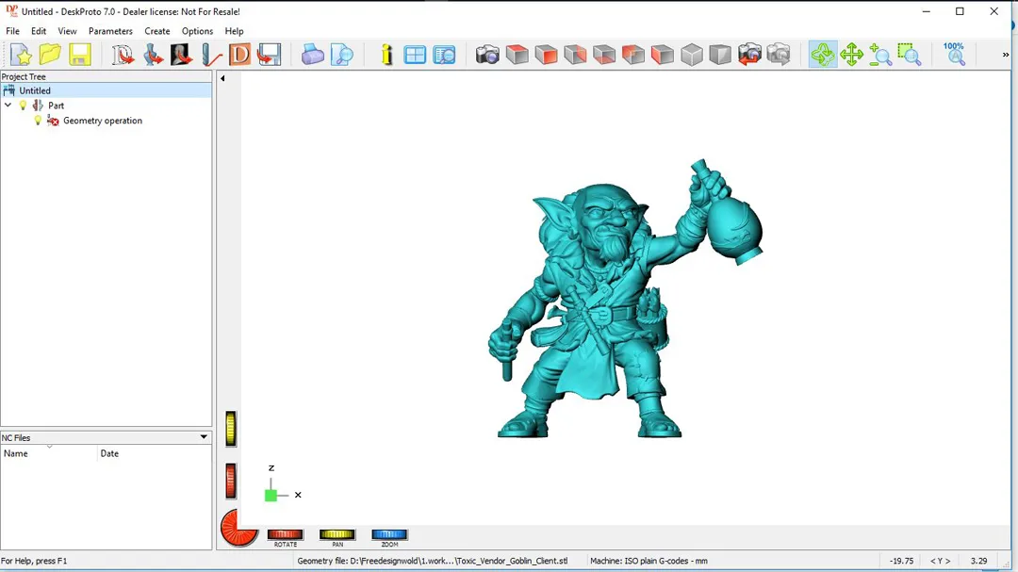Activate the zoom window selection tool
The height and width of the screenshot is (572, 1018).
pyautogui.click(x=909, y=55)
